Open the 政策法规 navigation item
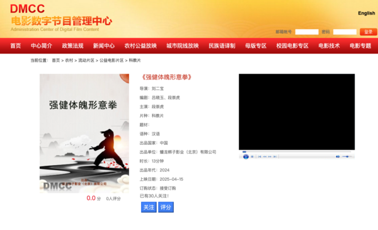Image resolution: width=378 pixels, height=230 pixels. [72, 46]
